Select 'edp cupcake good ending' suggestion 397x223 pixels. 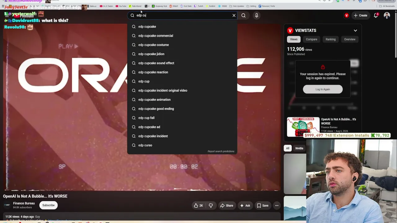182,109
